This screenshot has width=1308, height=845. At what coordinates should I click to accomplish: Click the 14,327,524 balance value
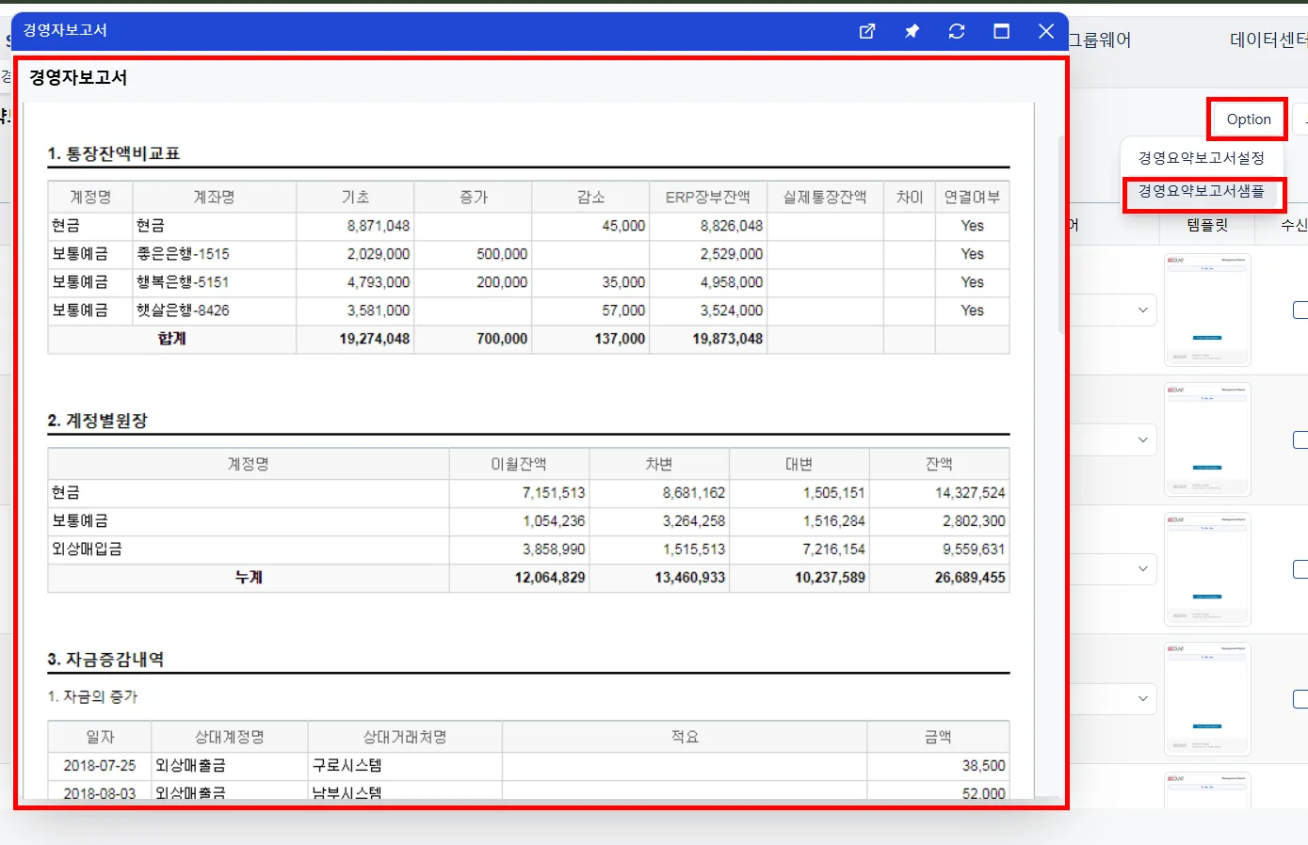point(970,493)
